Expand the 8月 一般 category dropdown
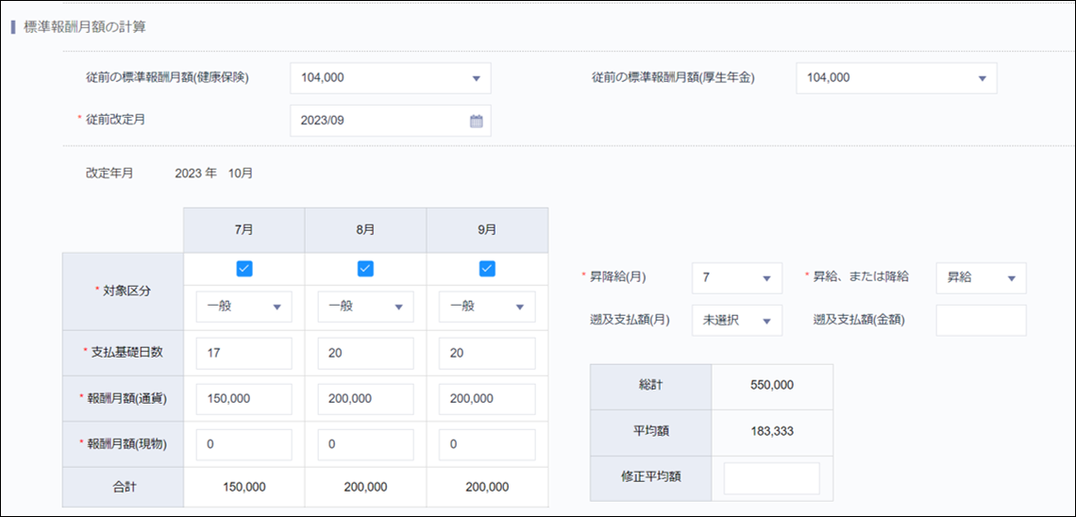Image resolution: width=1076 pixels, height=517 pixels. click(365, 307)
